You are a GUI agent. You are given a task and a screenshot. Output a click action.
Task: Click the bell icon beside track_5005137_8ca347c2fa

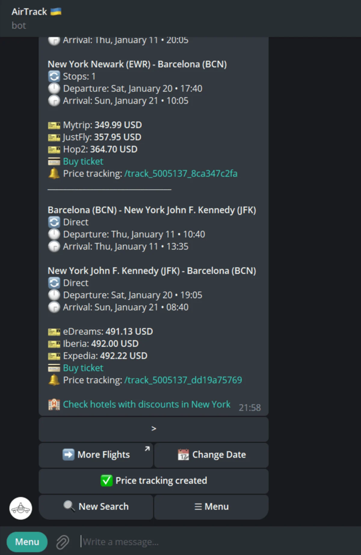tap(54, 173)
